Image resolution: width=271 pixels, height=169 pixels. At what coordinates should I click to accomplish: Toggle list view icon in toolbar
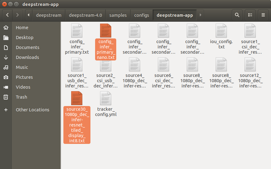pyautogui.click(x=250, y=15)
